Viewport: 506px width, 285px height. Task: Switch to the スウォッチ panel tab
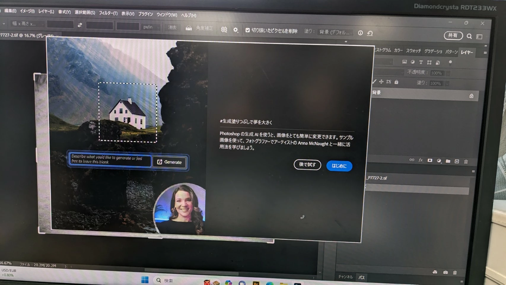tap(413, 51)
